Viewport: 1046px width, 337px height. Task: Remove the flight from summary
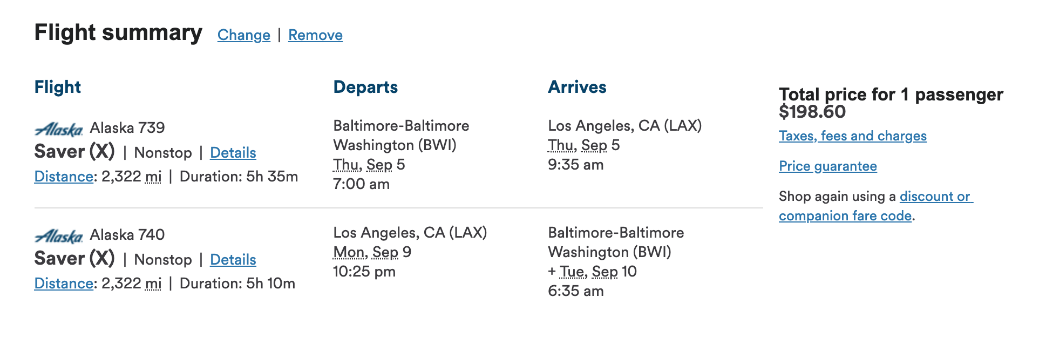315,35
